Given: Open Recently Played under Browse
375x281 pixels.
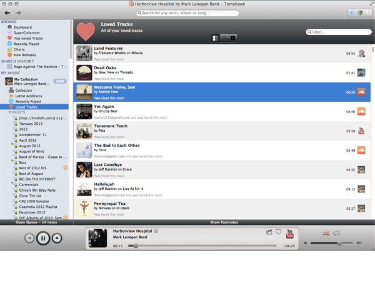Looking at the screenshot, I should (26, 44).
